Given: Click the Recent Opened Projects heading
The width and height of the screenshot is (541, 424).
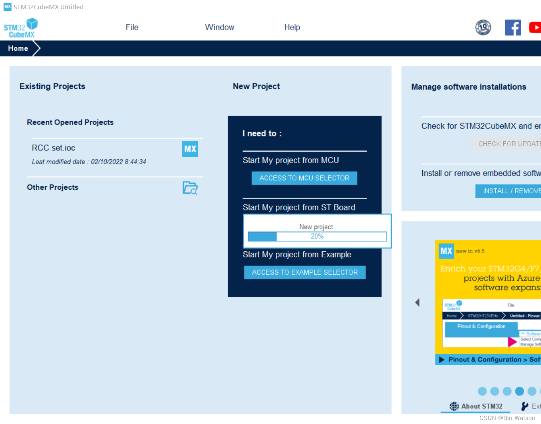Looking at the screenshot, I should [x=70, y=122].
